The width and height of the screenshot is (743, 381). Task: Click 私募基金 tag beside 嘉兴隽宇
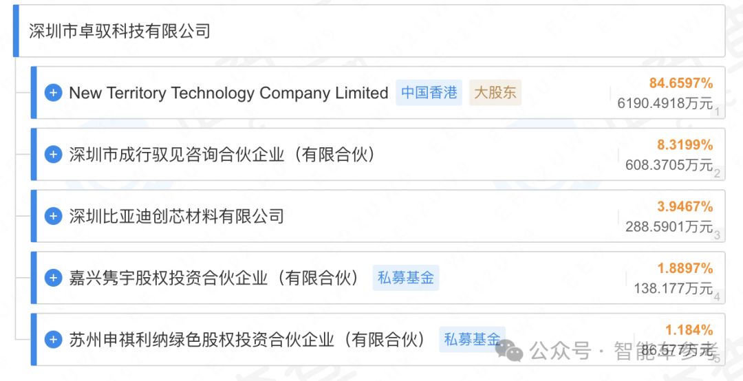click(x=406, y=278)
